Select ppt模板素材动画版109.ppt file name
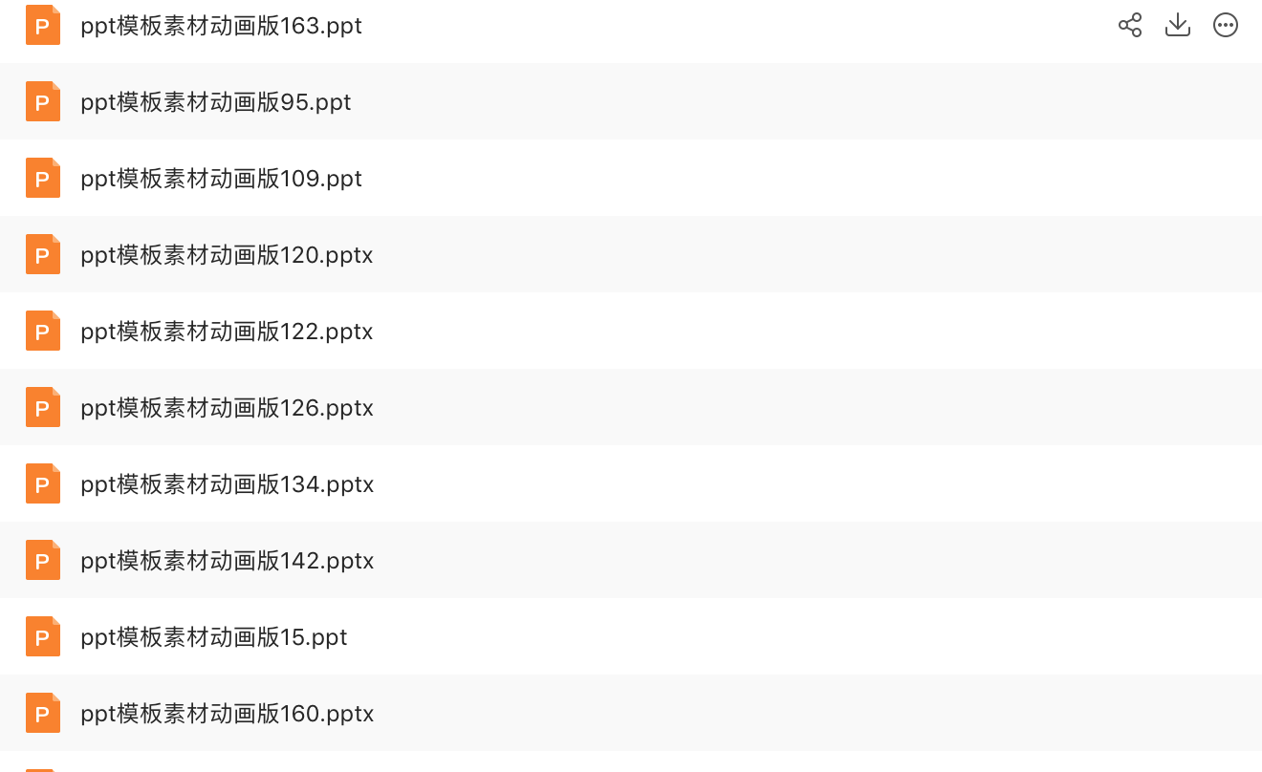Viewport: 1262px width, 772px height. 222,179
